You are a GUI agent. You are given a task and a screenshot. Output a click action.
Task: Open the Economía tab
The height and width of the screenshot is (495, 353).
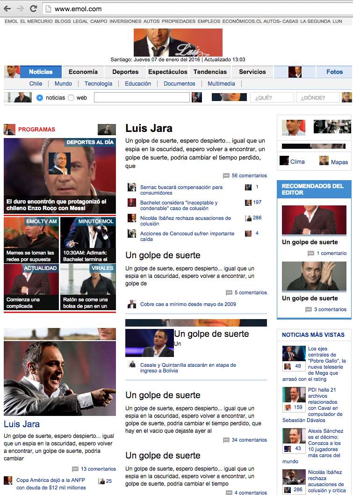coord(83,72)
